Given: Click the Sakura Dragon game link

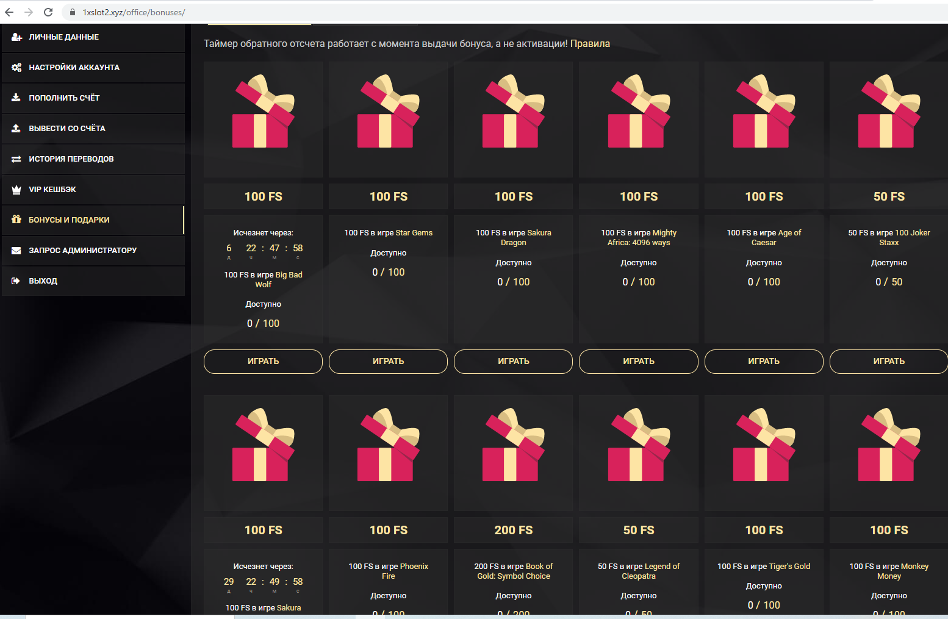Looking at the screenshot, I should coord(526,238).
